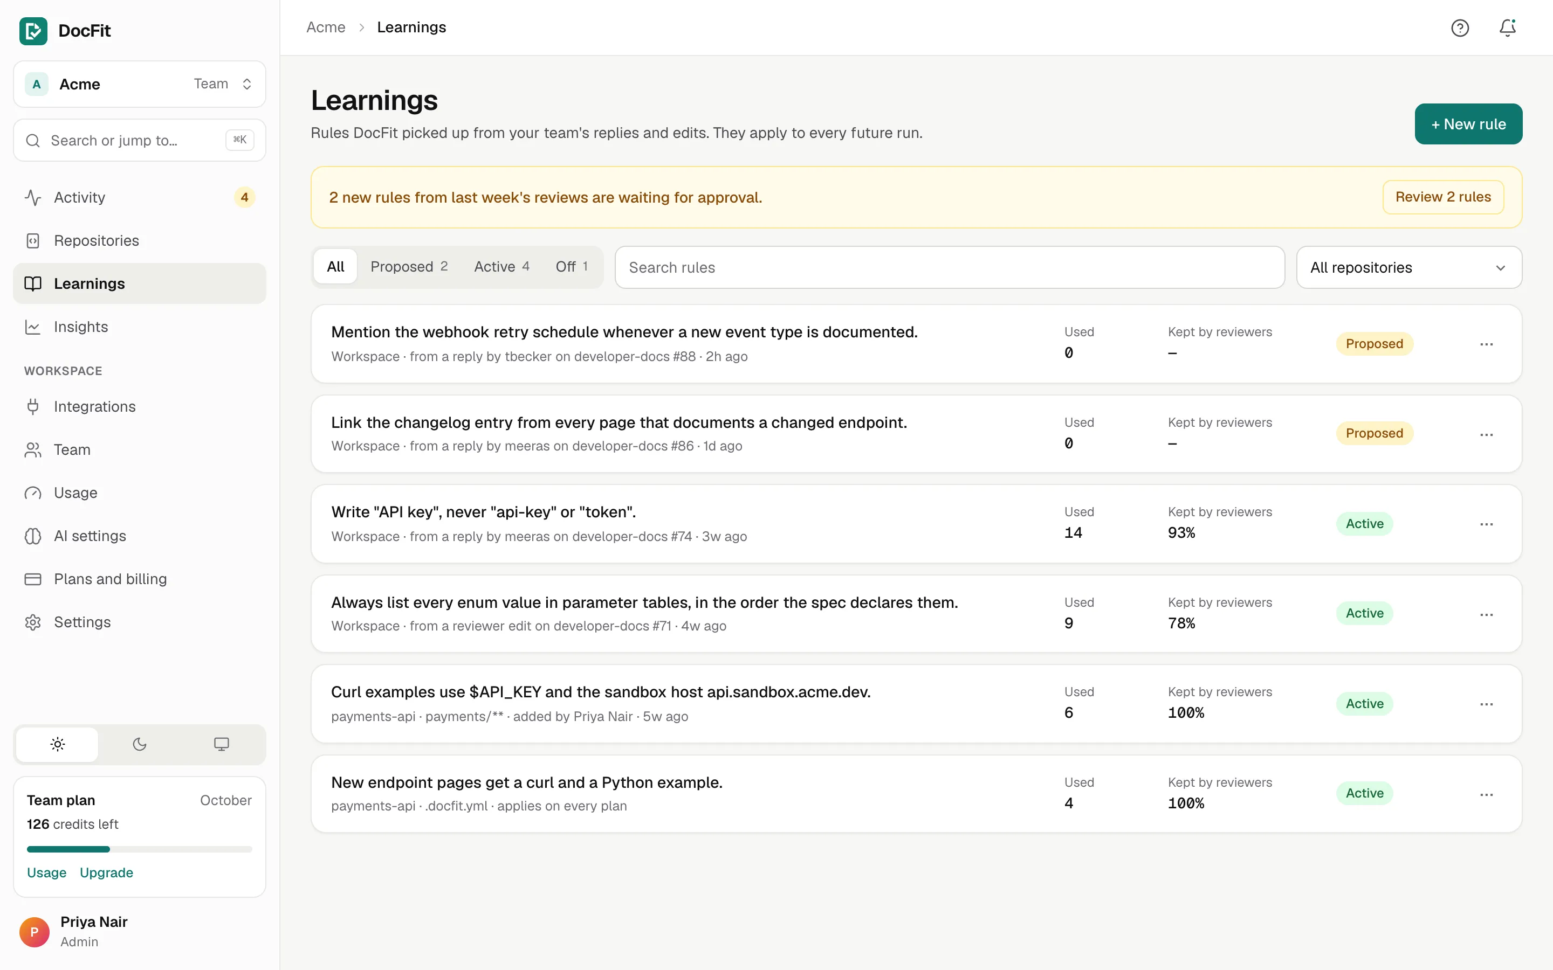Click the Repositories icon in sidebar
Image resolution: width=1553 pixels, height=970 pixels.
coord(33,240)
